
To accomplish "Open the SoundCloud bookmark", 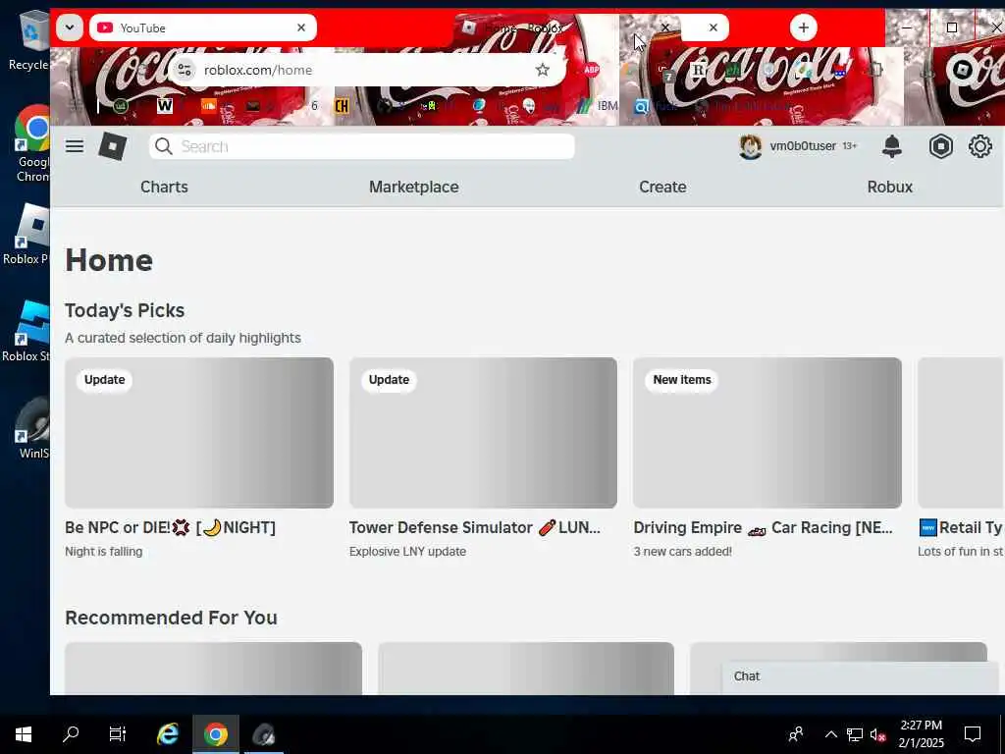I will (x=209, y=106).
